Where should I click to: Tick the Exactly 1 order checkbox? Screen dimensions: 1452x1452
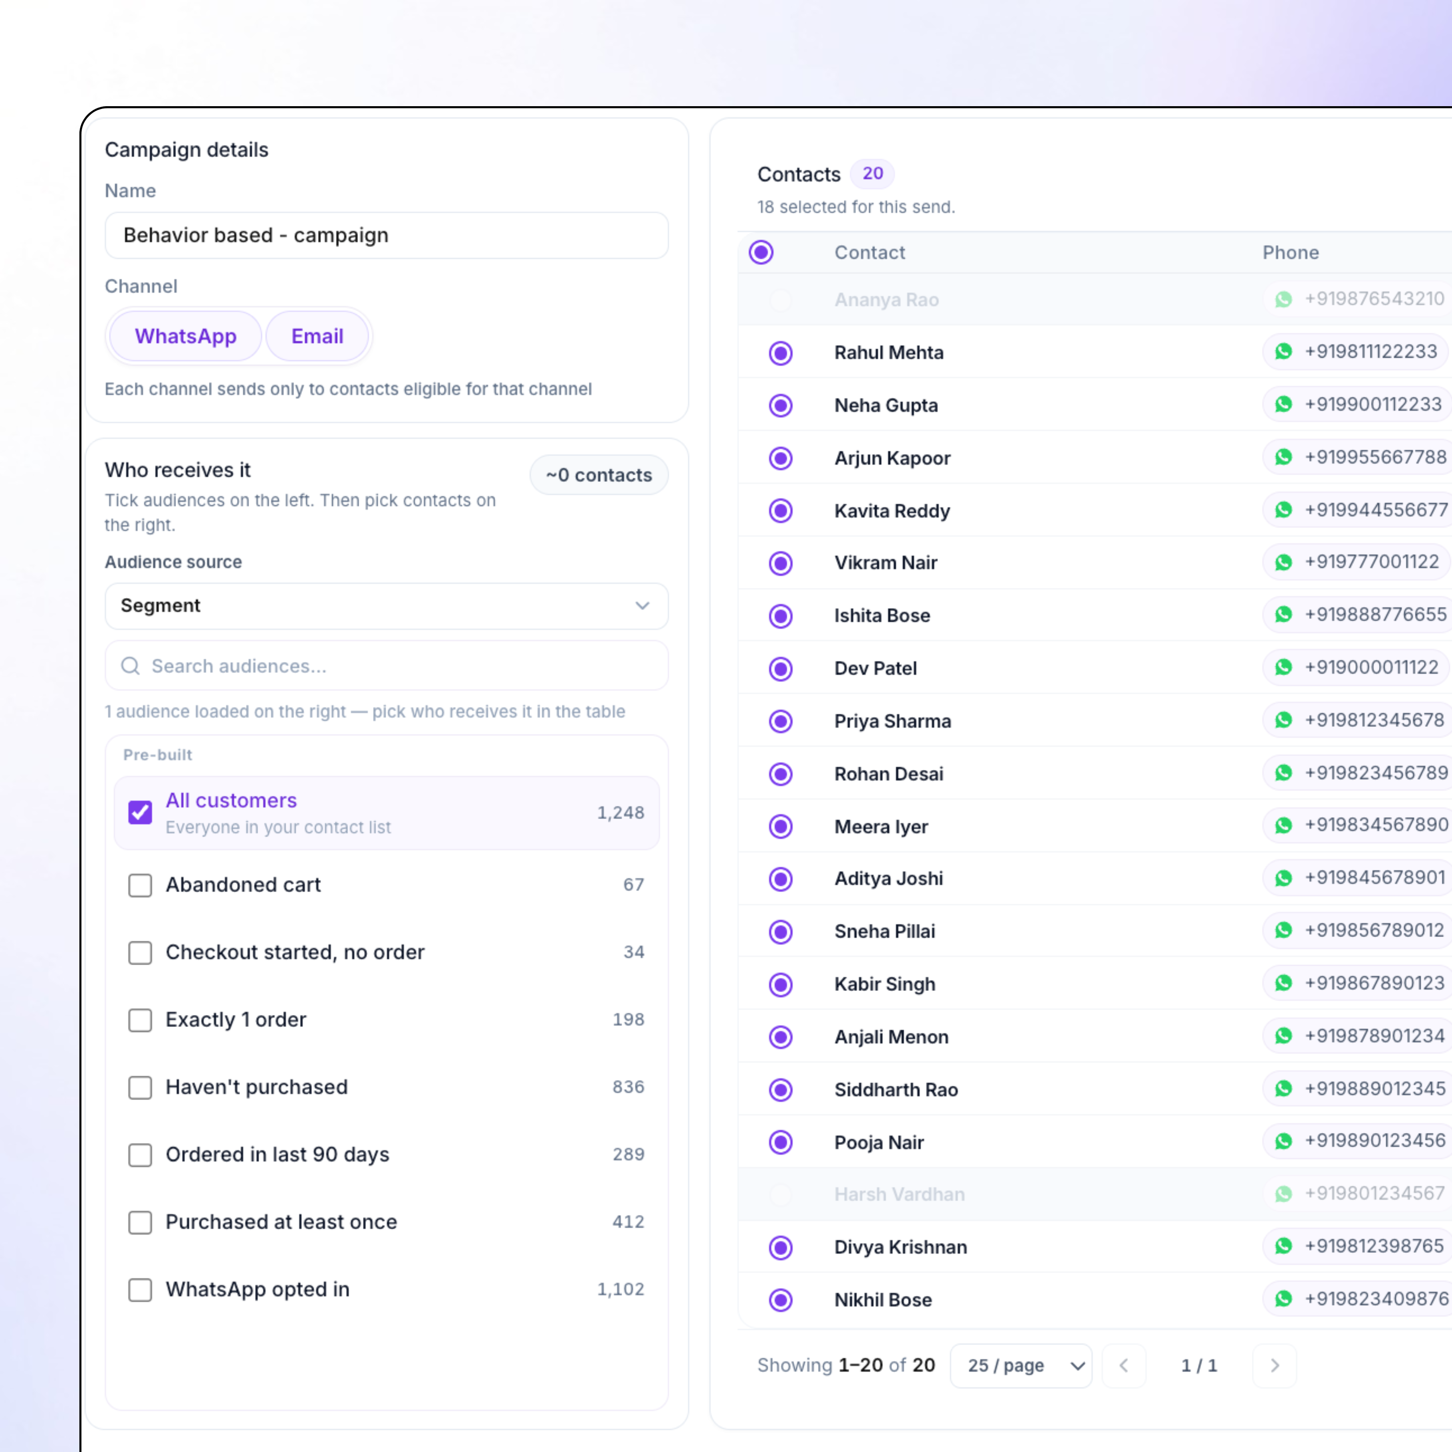point(140,1020)
